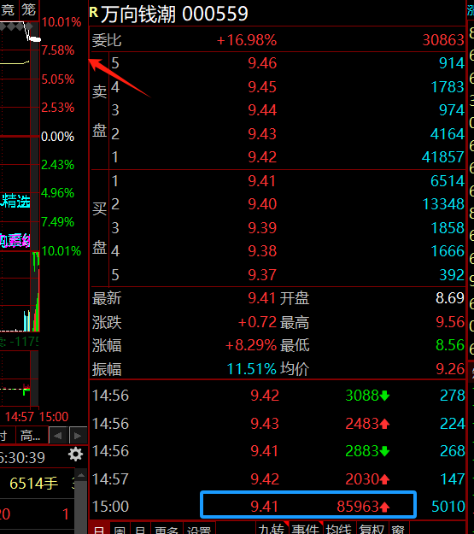Screen dimensions: 474x534
Task: Click the 振幅 amplitude value 11.51%
Action: pos(251,369)
